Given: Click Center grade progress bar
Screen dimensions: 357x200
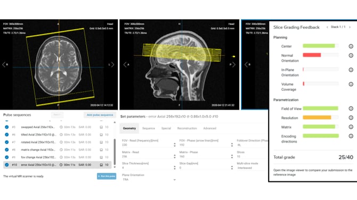Looking at the screenshot, I should point(321,46).
